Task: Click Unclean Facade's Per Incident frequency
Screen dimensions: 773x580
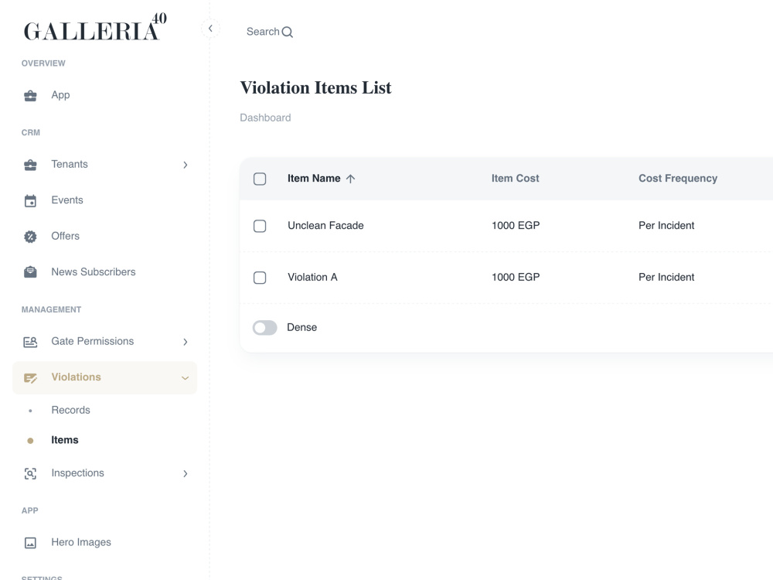Action: pyautogui.click(x=666, y=226)
